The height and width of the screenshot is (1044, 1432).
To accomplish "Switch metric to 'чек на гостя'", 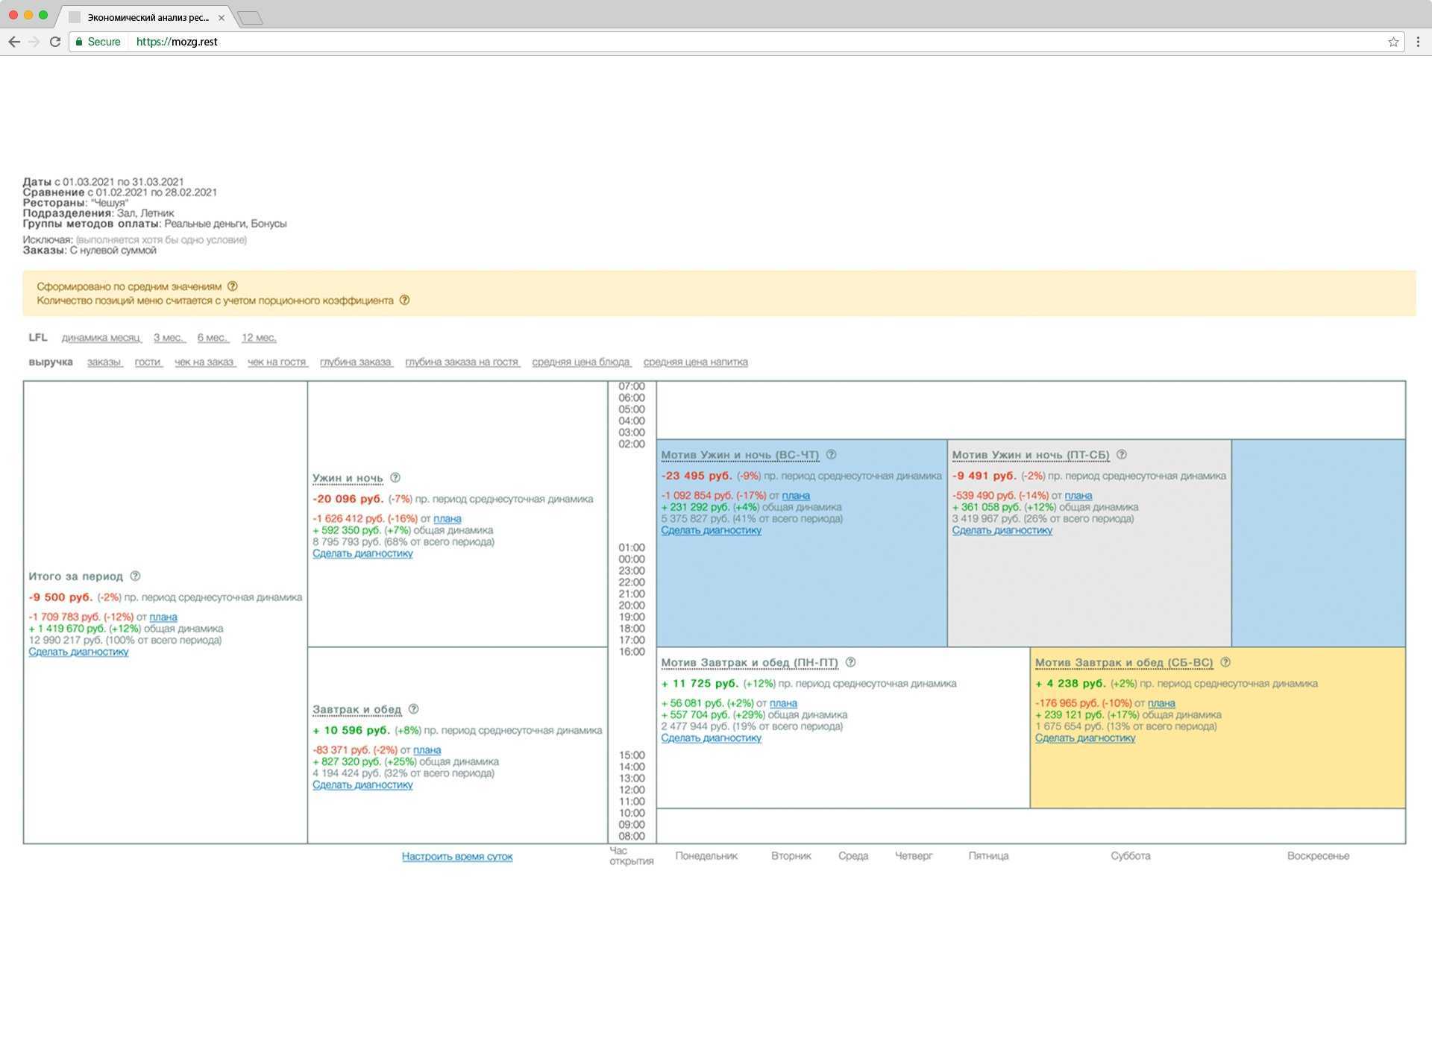I will point(277,362).
